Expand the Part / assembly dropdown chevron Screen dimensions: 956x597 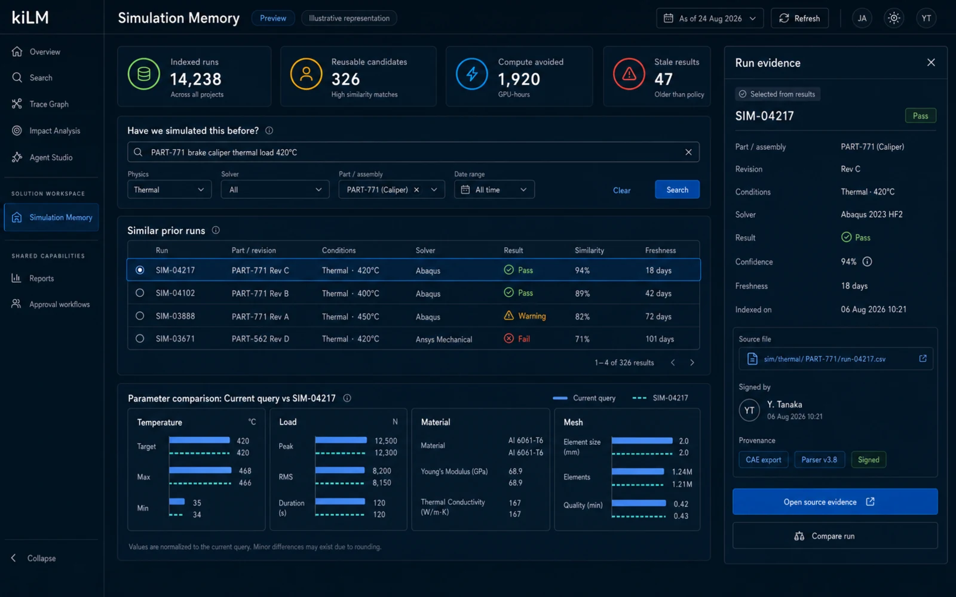tap(434, 190)
